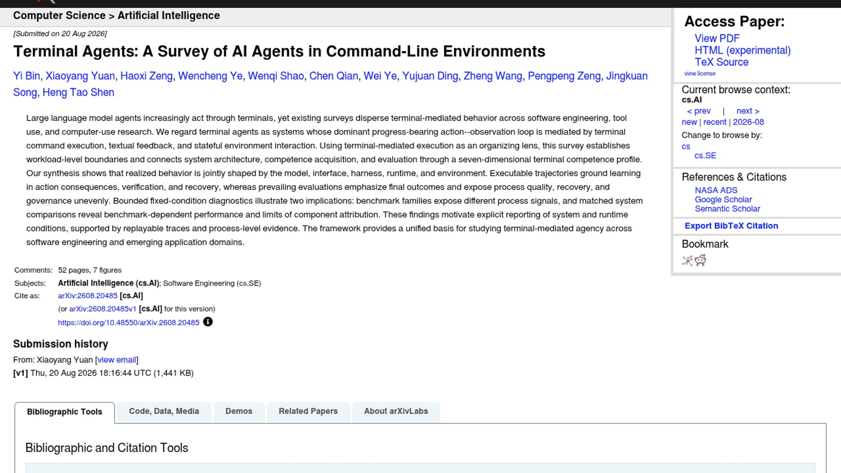The height and width of the screenshot is (473, 841).
Task: Open arXiv:2608.20485v1 version link
Action: pyautogui.click(x=102, y=309)
